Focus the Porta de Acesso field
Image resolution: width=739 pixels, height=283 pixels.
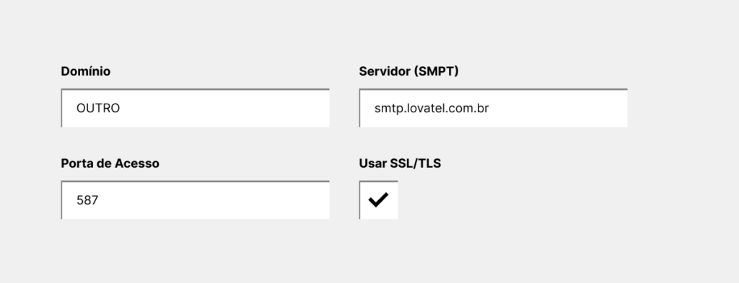(195, 199)
